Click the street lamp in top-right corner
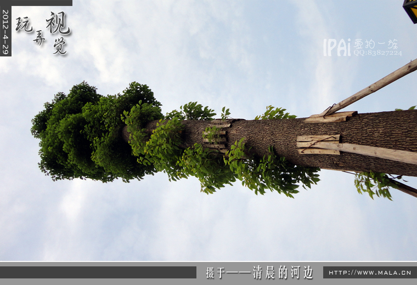 click(x=410, y=9)
